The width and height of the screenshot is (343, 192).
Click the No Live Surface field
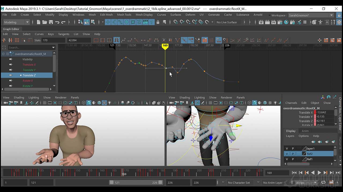[228, 22]
